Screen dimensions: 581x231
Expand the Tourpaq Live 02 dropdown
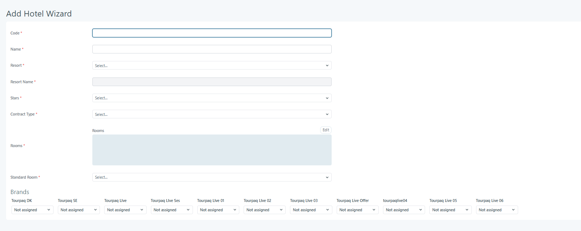point(264,210)
